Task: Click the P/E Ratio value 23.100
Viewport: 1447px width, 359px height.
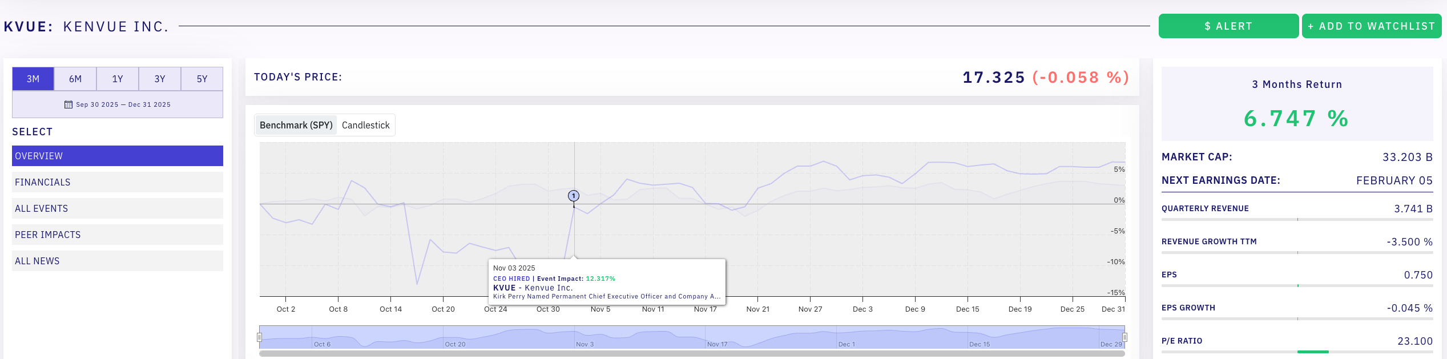Action: (x=1415, y=341)
